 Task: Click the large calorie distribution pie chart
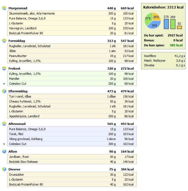pyautogui.click(x=153, y=21)
